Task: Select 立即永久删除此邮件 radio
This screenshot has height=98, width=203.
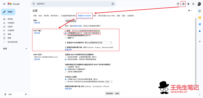Action: click(66, 72)
